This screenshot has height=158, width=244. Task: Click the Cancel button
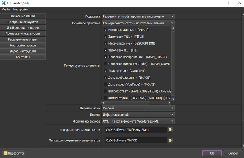click(233, 153)
